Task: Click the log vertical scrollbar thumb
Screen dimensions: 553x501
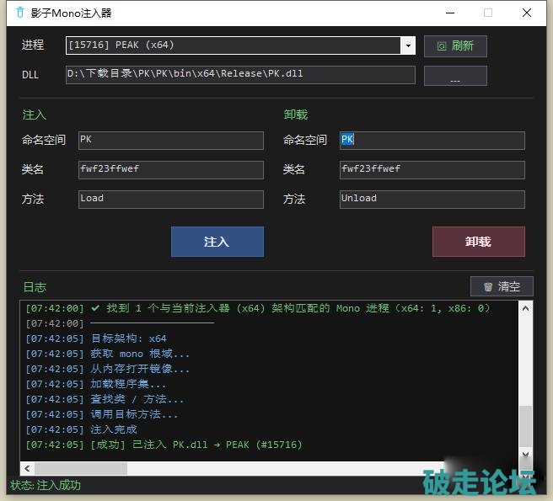Action: point(525,426)
